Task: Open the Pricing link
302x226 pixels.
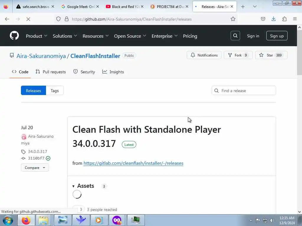Action: [x=190, y=36]
